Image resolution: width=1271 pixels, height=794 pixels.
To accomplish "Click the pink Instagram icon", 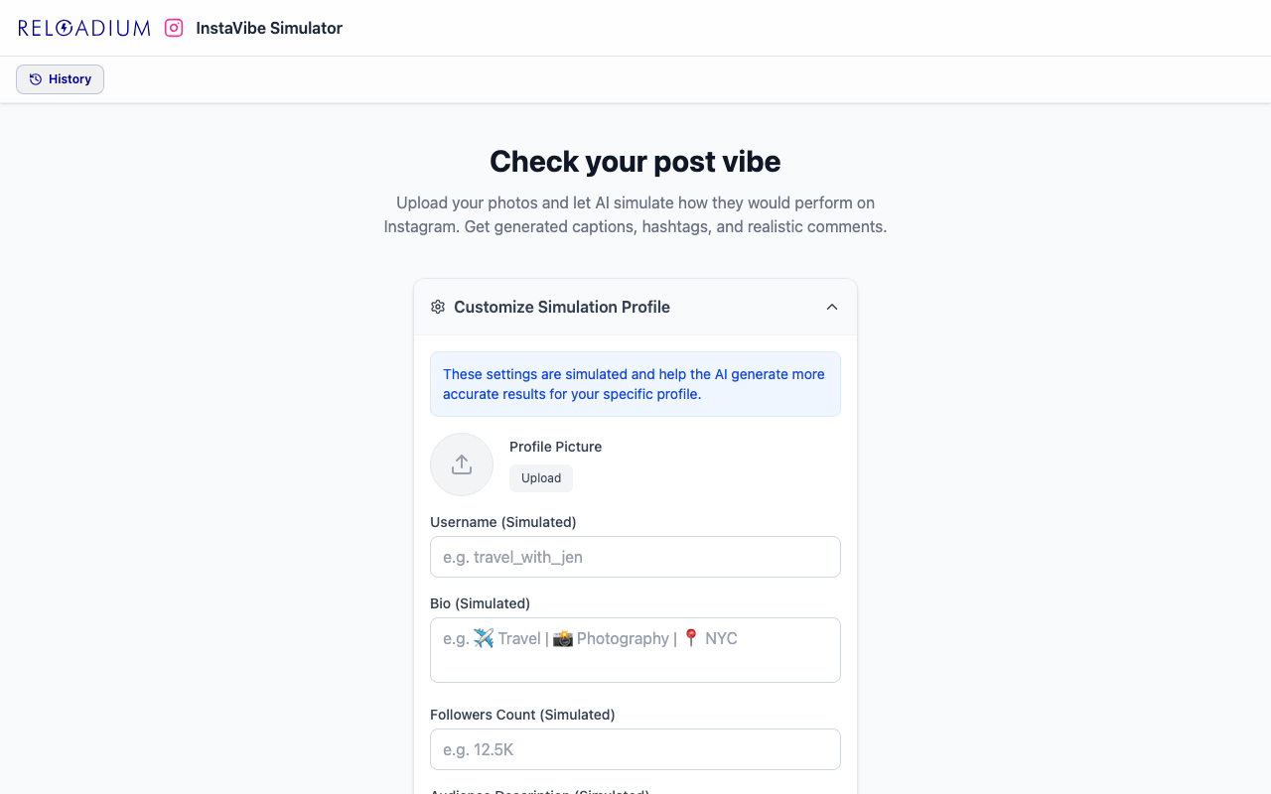I will coord(174,28).
